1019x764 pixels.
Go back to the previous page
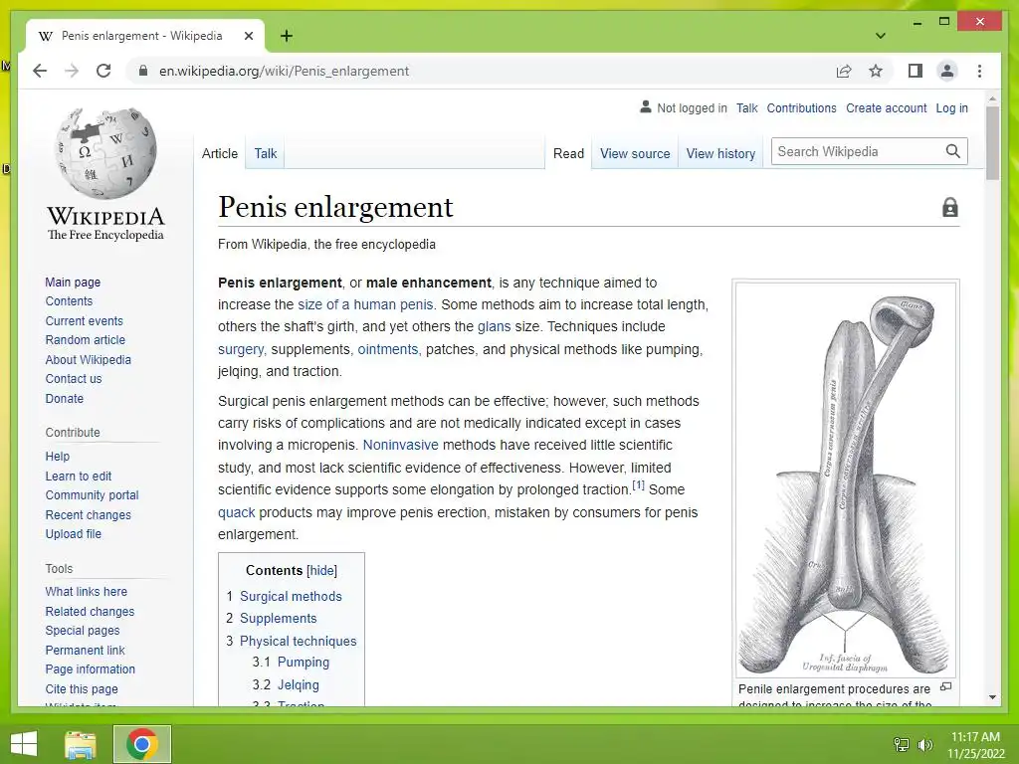coord(40,71)
